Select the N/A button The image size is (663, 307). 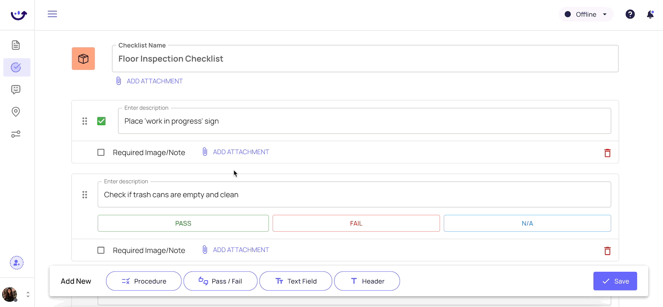527,223
